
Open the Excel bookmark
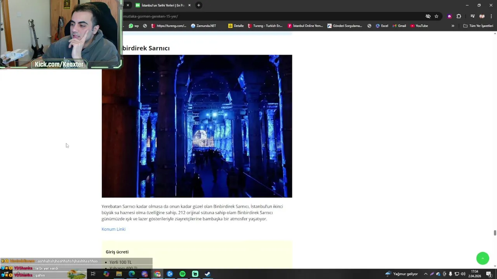point(382,26)
